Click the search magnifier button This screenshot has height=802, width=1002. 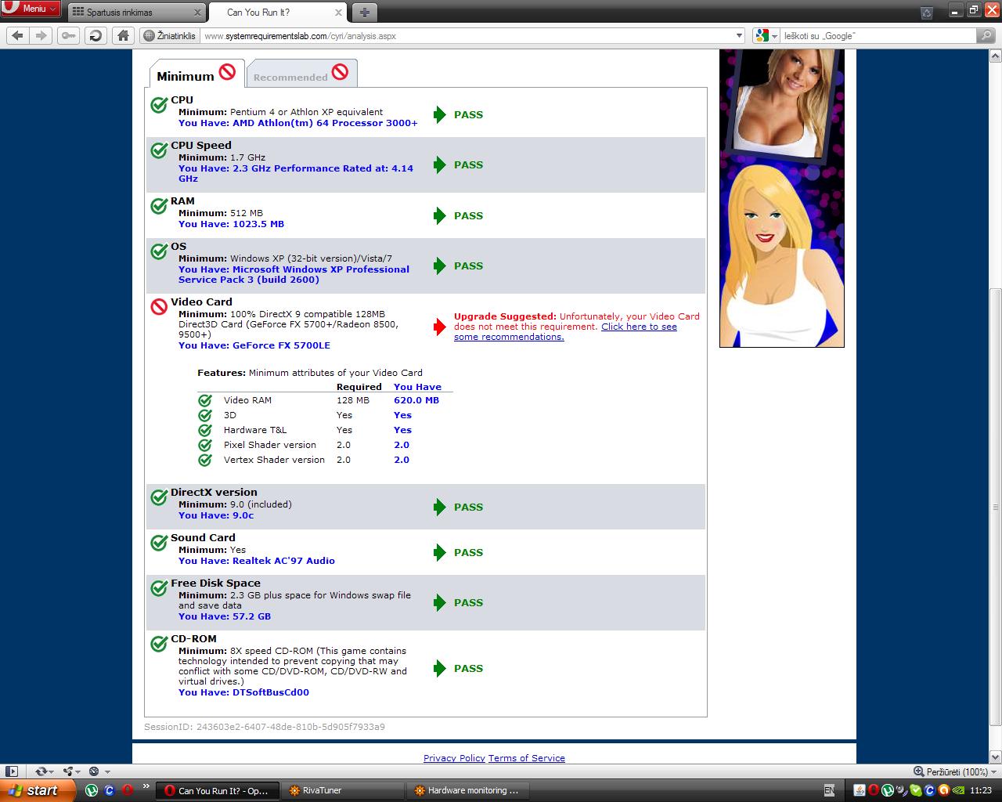tap(986, 36)
